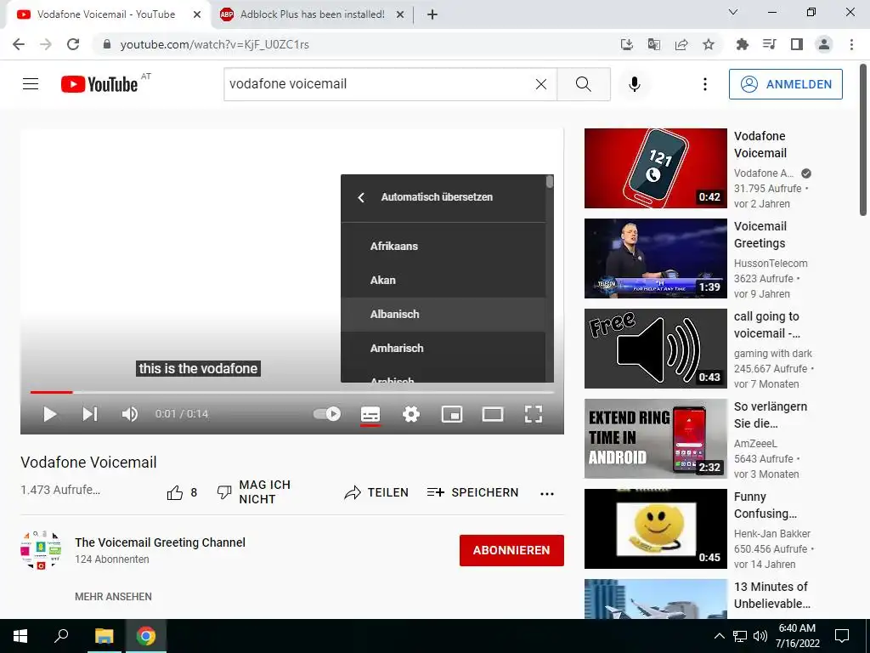The height and width of the screenshot is (653, 870).
Task: Open Chrome profile avatar
Action: point(824,44)
